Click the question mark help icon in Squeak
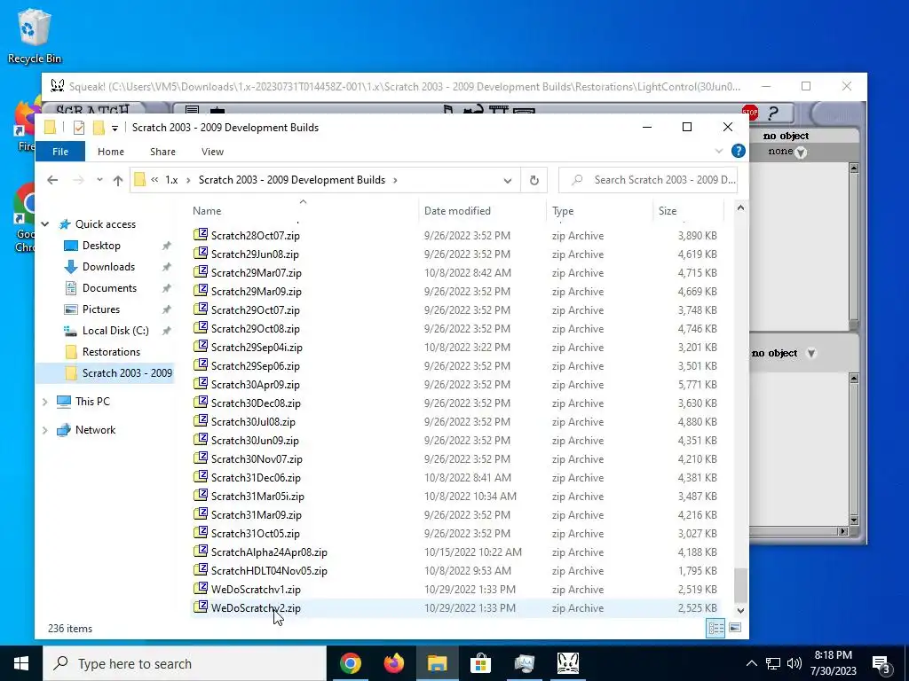 click(x=772, y=113)
